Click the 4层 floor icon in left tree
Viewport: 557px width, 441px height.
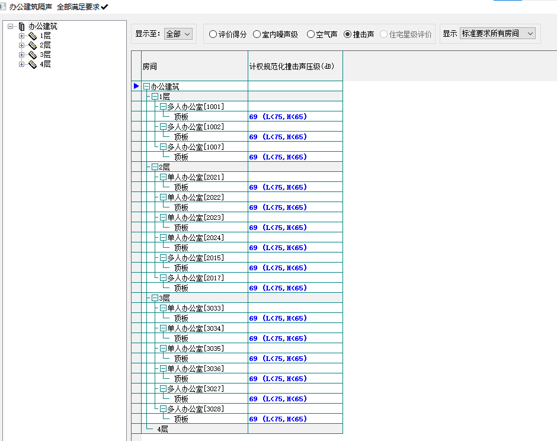(x=32, y=65)
